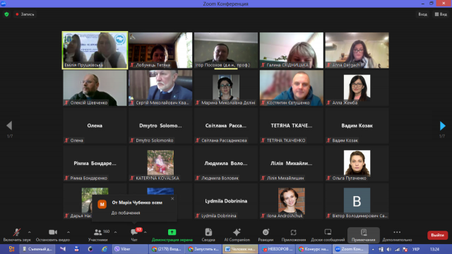The width and height of the screenshot is (452, 254).
Task: Select Олена participant tile
Action: point(95,126)
